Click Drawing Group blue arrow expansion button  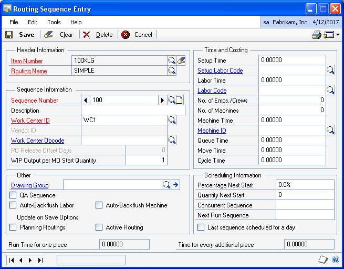(175, 185)
